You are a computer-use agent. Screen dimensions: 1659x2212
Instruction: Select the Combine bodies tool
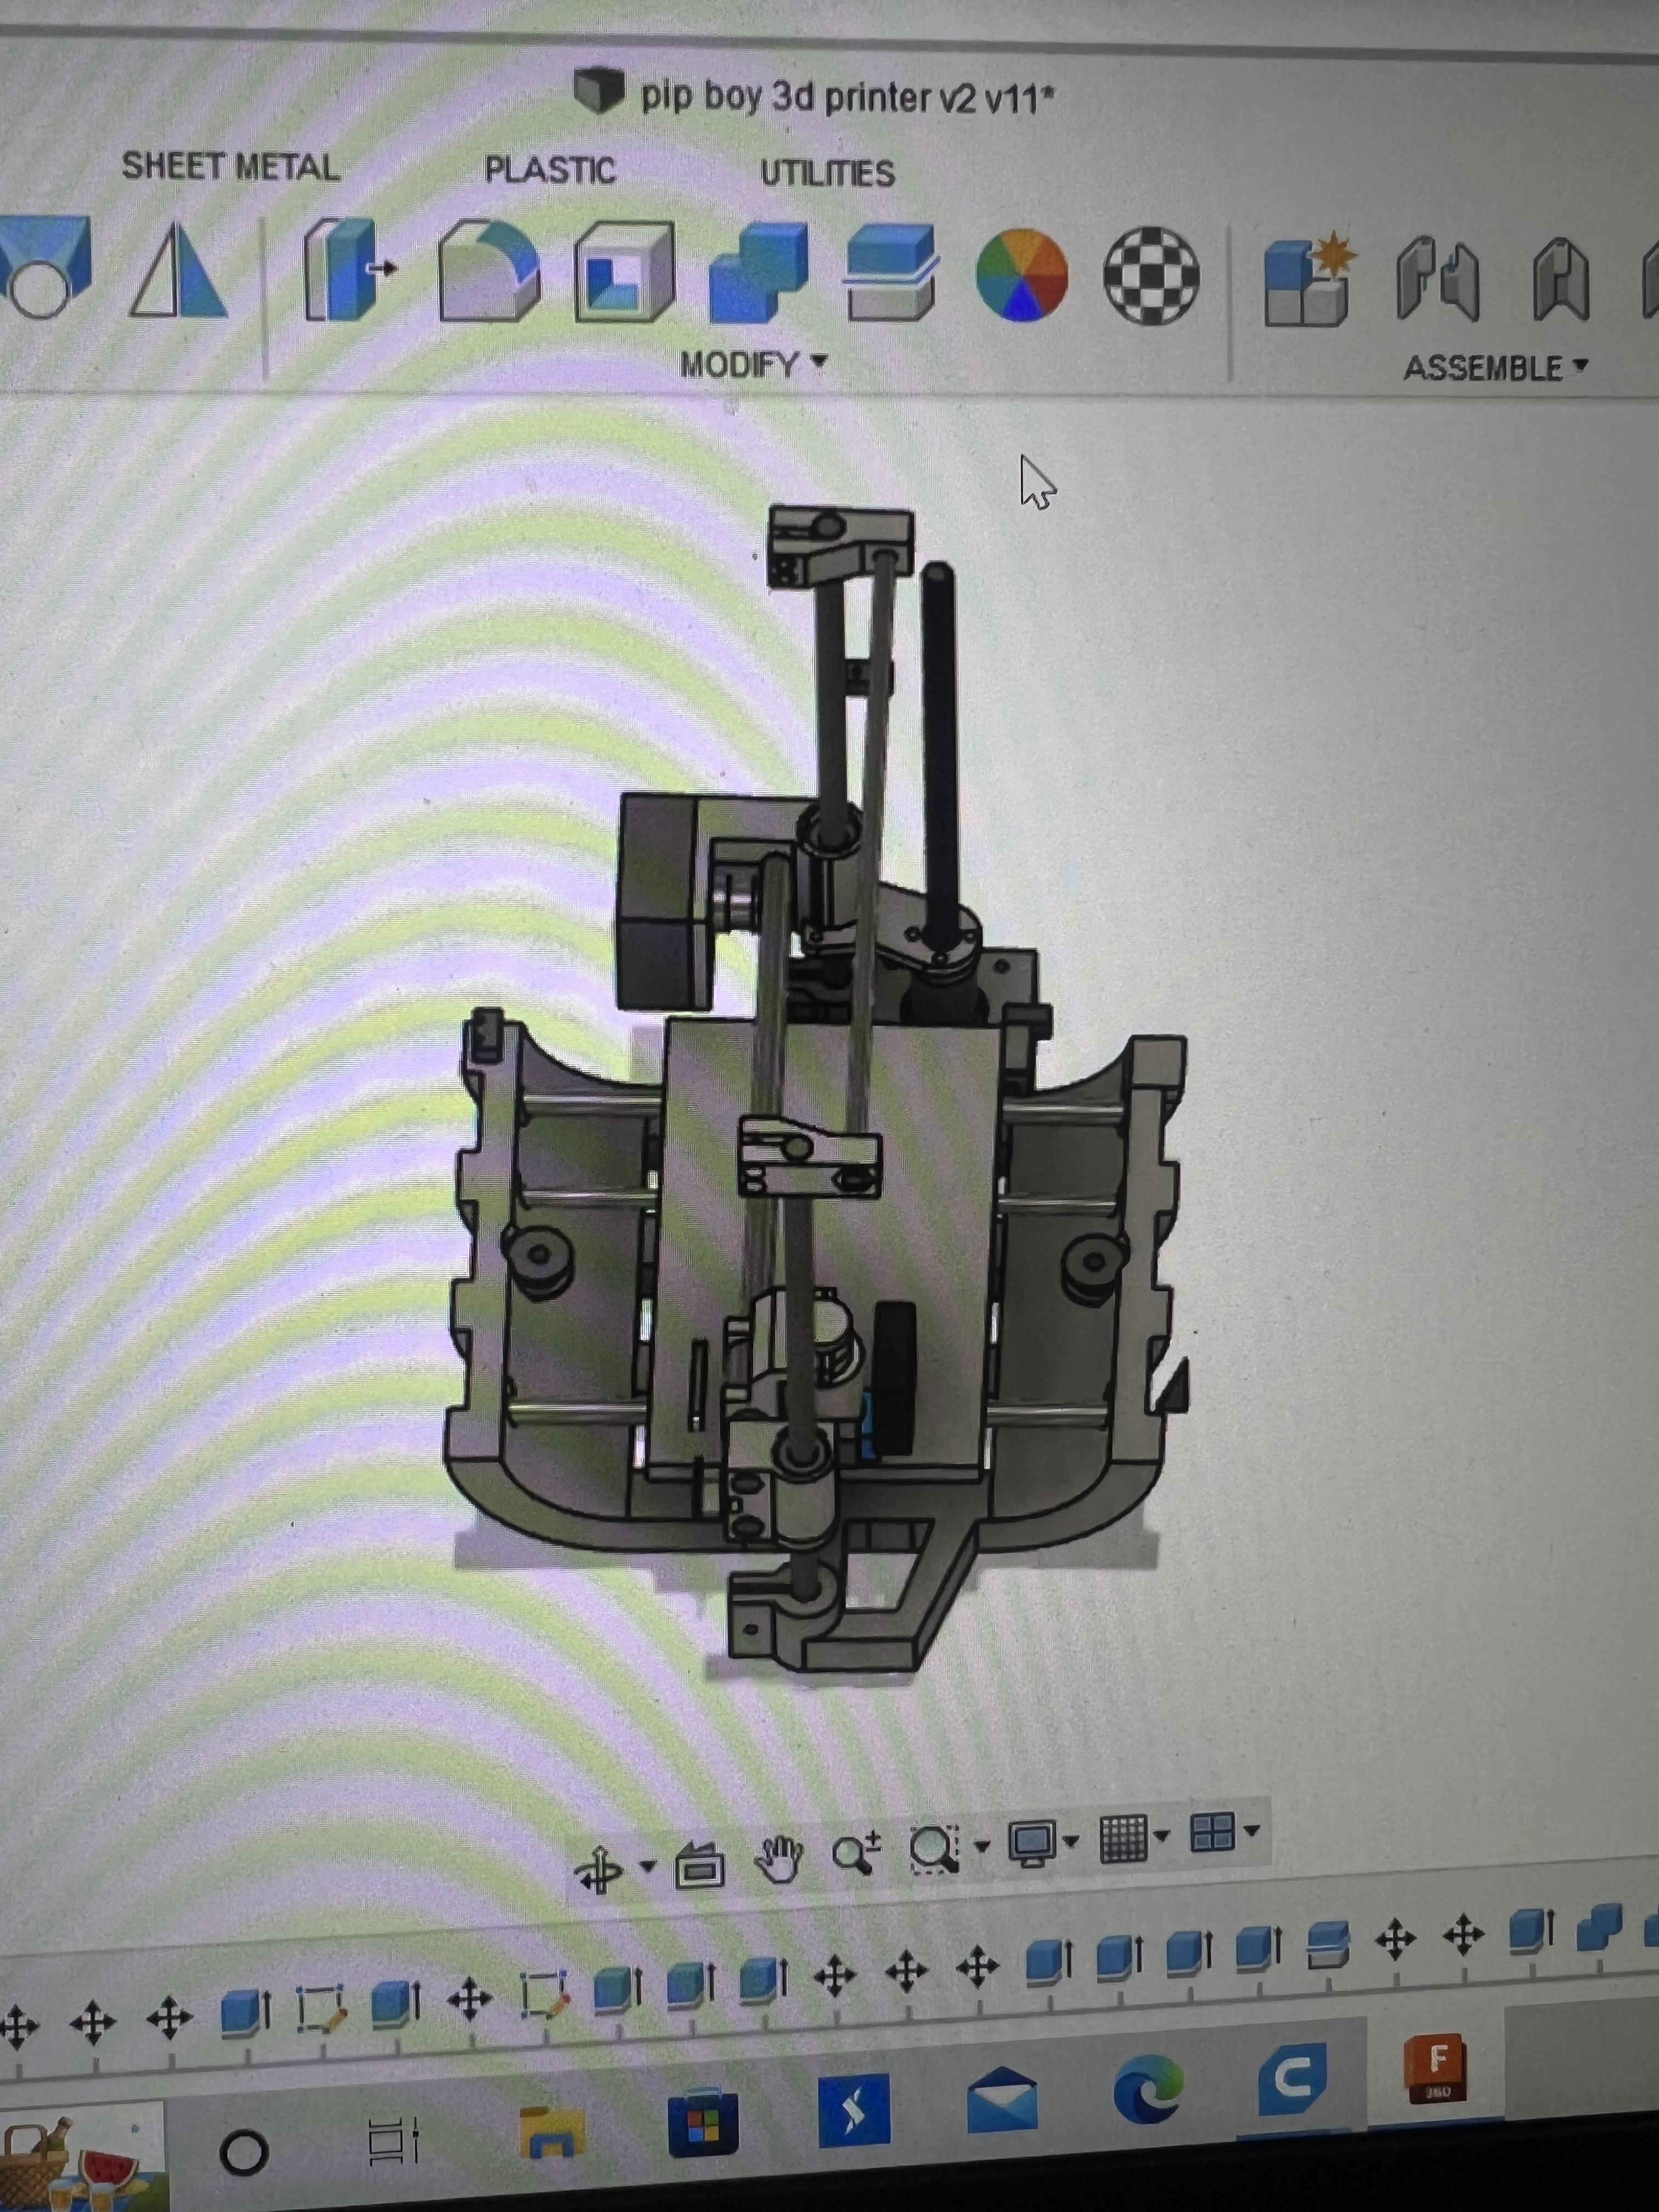[x=758, y=273]
